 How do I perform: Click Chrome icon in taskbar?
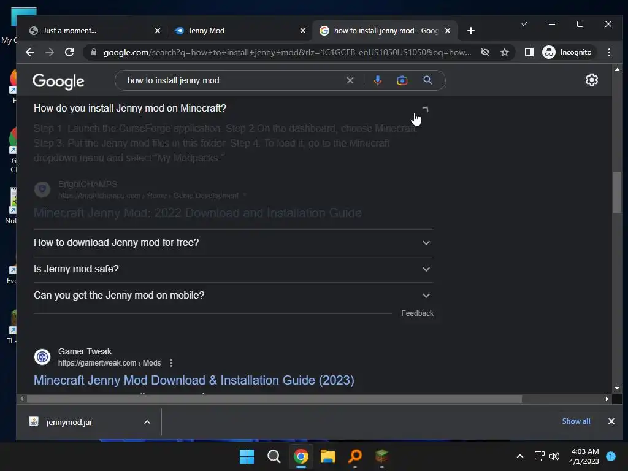point(301,456)
